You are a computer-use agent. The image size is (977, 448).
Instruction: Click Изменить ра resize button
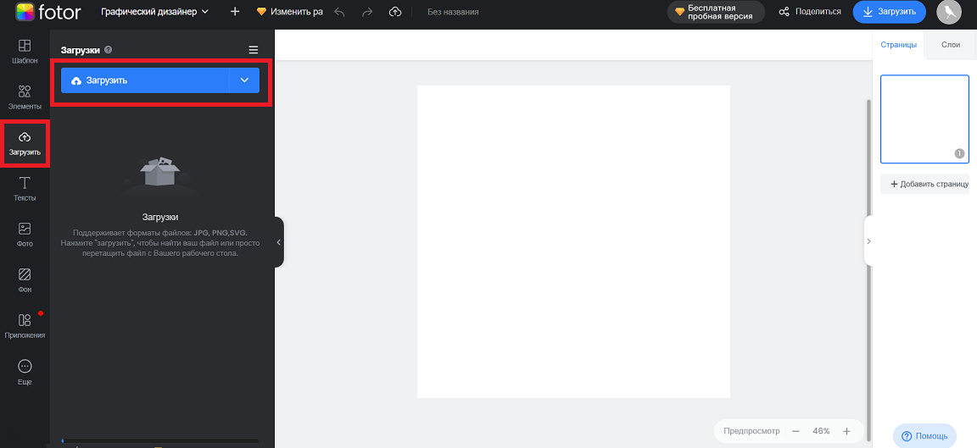[x=289, y=12]
